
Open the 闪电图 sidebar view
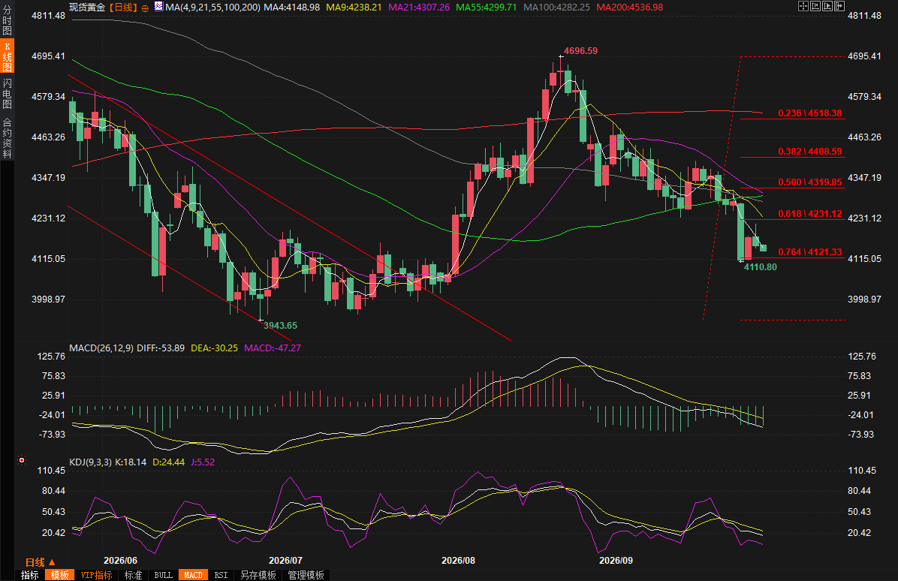pos(7,94)
